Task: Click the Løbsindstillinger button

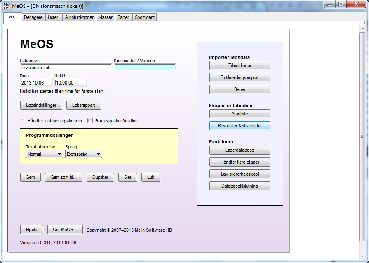Action: point(41,105)
